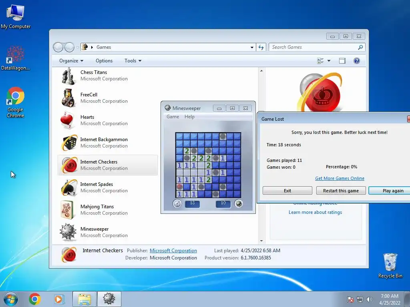Click product version 6.1.7600.16385 text

(256, 258)
